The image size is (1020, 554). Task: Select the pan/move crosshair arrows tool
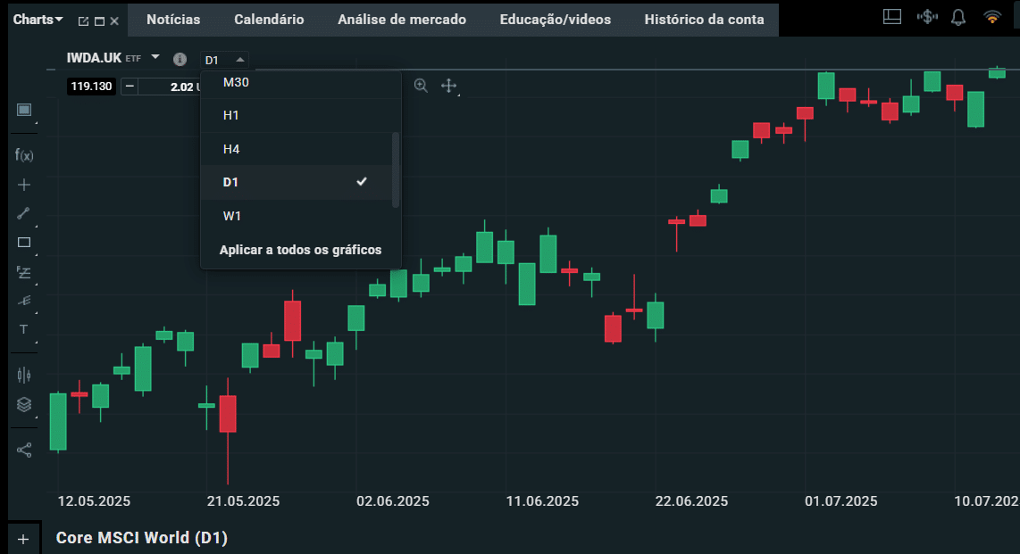click(449, 86)
